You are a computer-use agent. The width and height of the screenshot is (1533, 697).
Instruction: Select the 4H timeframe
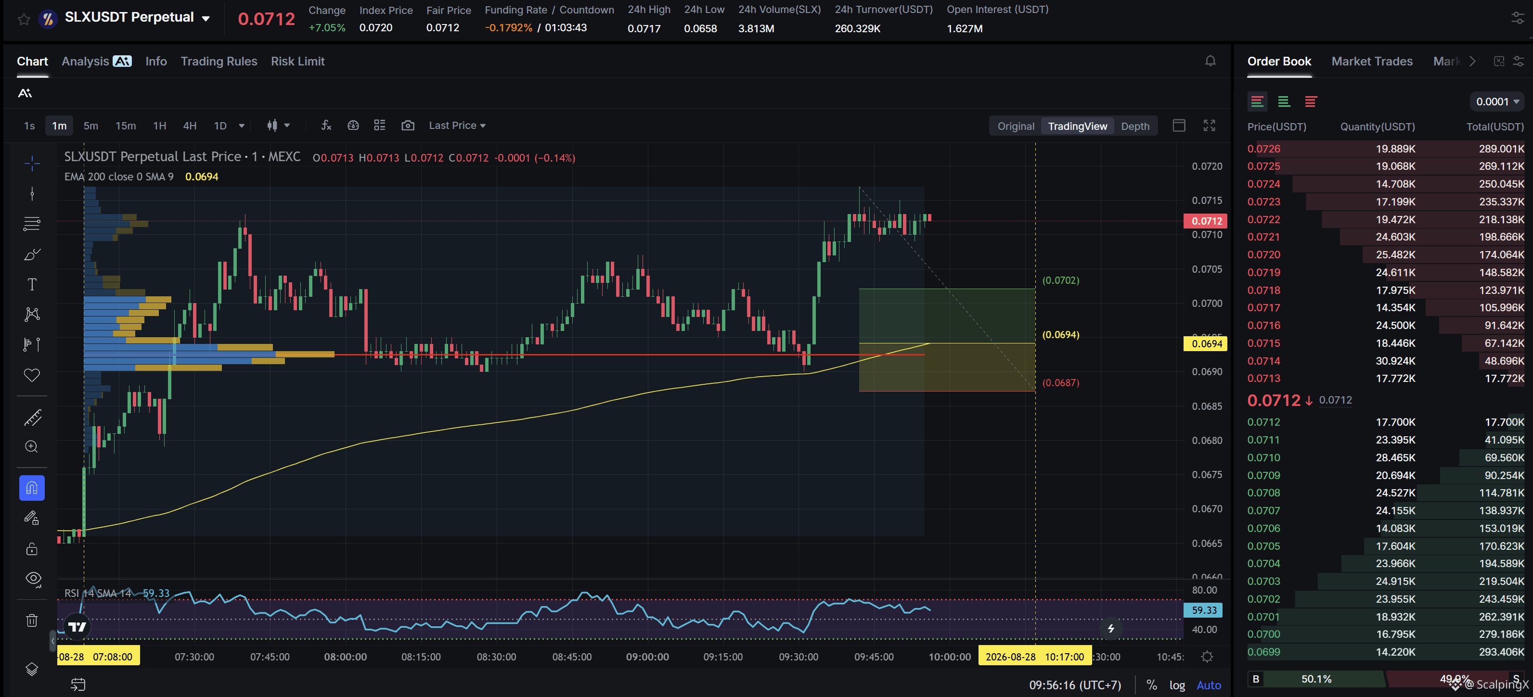coord(189,126)
